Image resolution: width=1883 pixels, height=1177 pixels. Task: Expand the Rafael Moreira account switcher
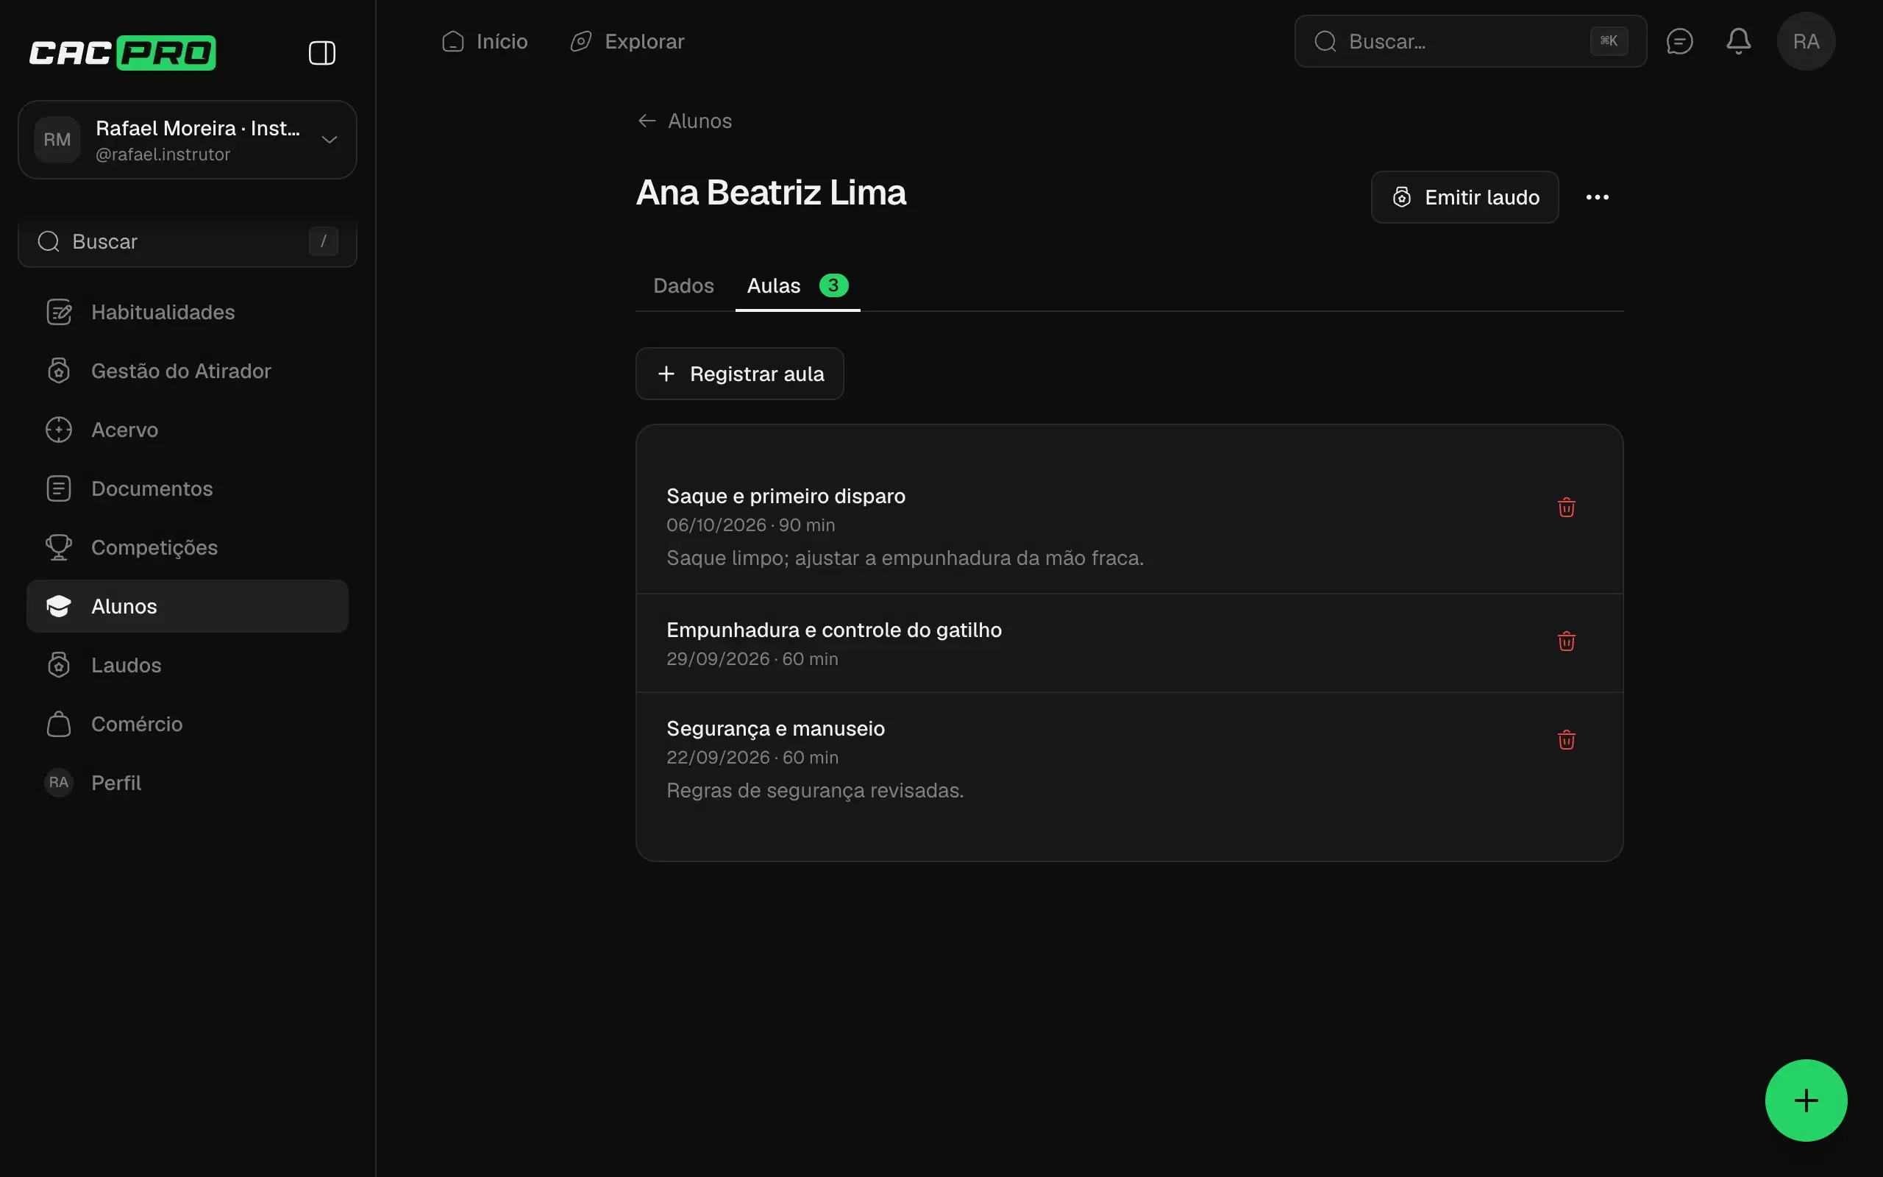coord(188,140)
